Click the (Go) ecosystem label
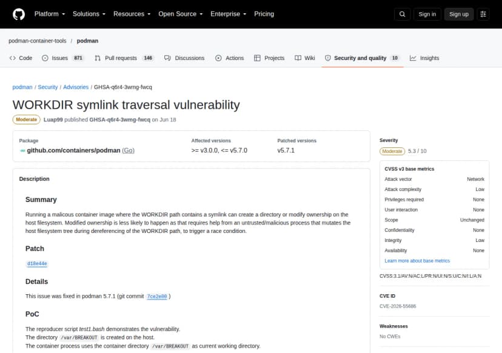Image resolution: width=502 pixels, height=353 pixels. [x=128, y=150]
